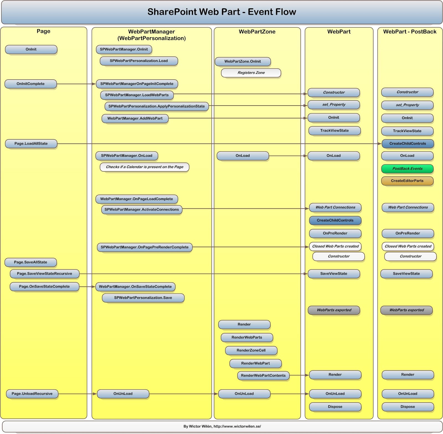This screenshot has height=434, width=443.
Task: Select the 'Page.SaveAllState' box
Action: pos(31,262)
